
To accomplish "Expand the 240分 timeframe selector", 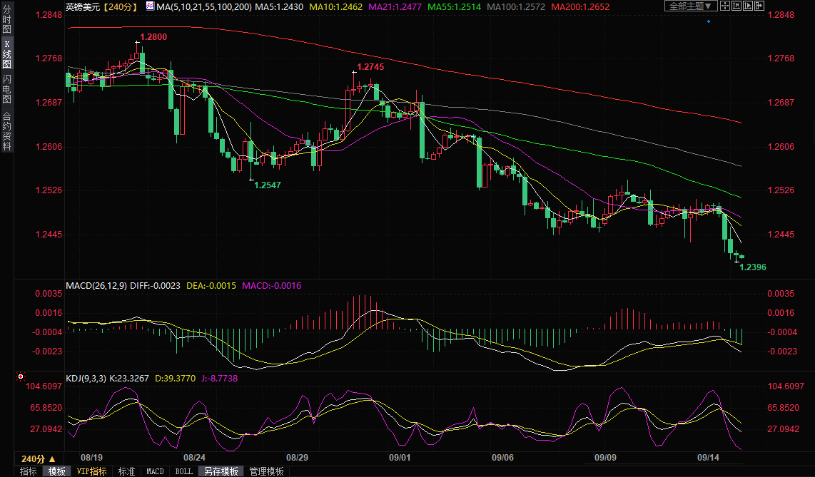I will coord(38,458).
